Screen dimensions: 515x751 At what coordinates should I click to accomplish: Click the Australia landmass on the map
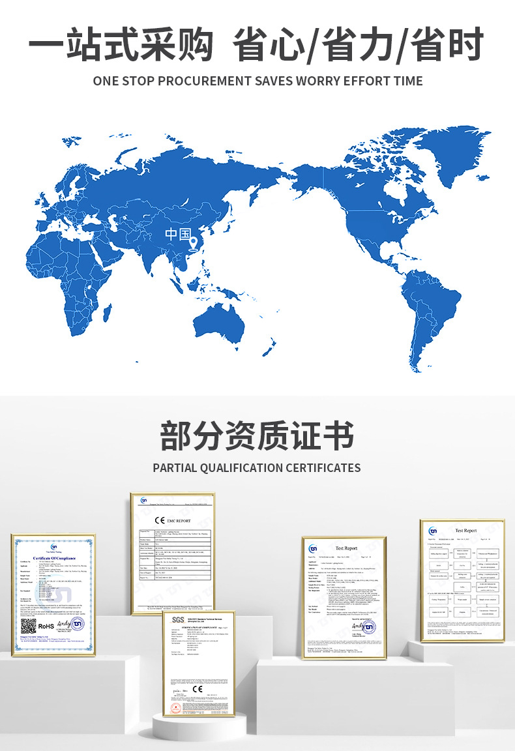(x=220, y=324)
